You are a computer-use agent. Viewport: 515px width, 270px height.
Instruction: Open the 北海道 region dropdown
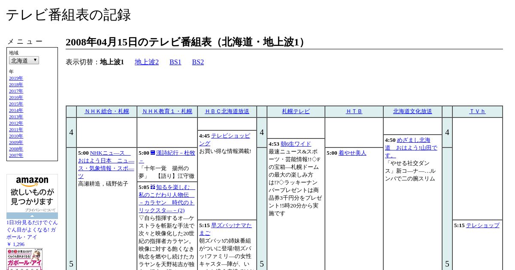(x=24, y=60)
